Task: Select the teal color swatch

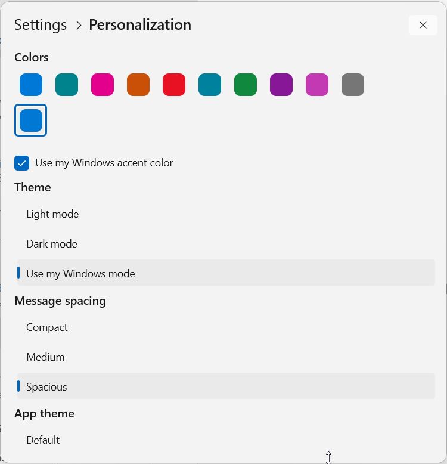Action: tap(67, 85)
